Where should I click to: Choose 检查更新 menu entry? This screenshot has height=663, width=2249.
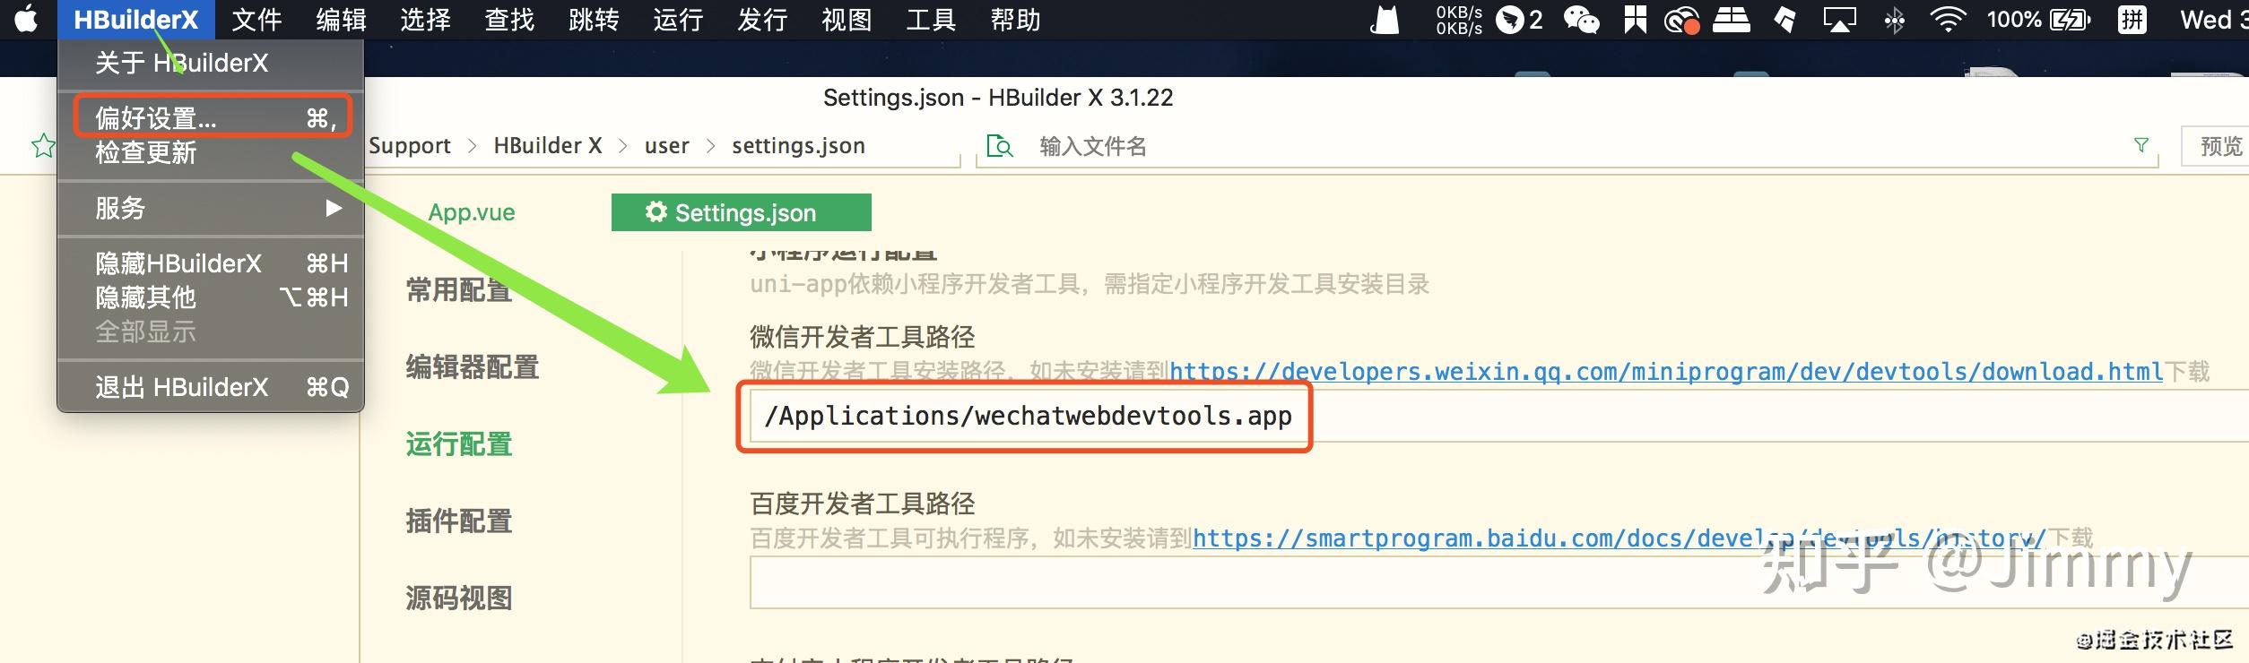[x=211, y=152]
